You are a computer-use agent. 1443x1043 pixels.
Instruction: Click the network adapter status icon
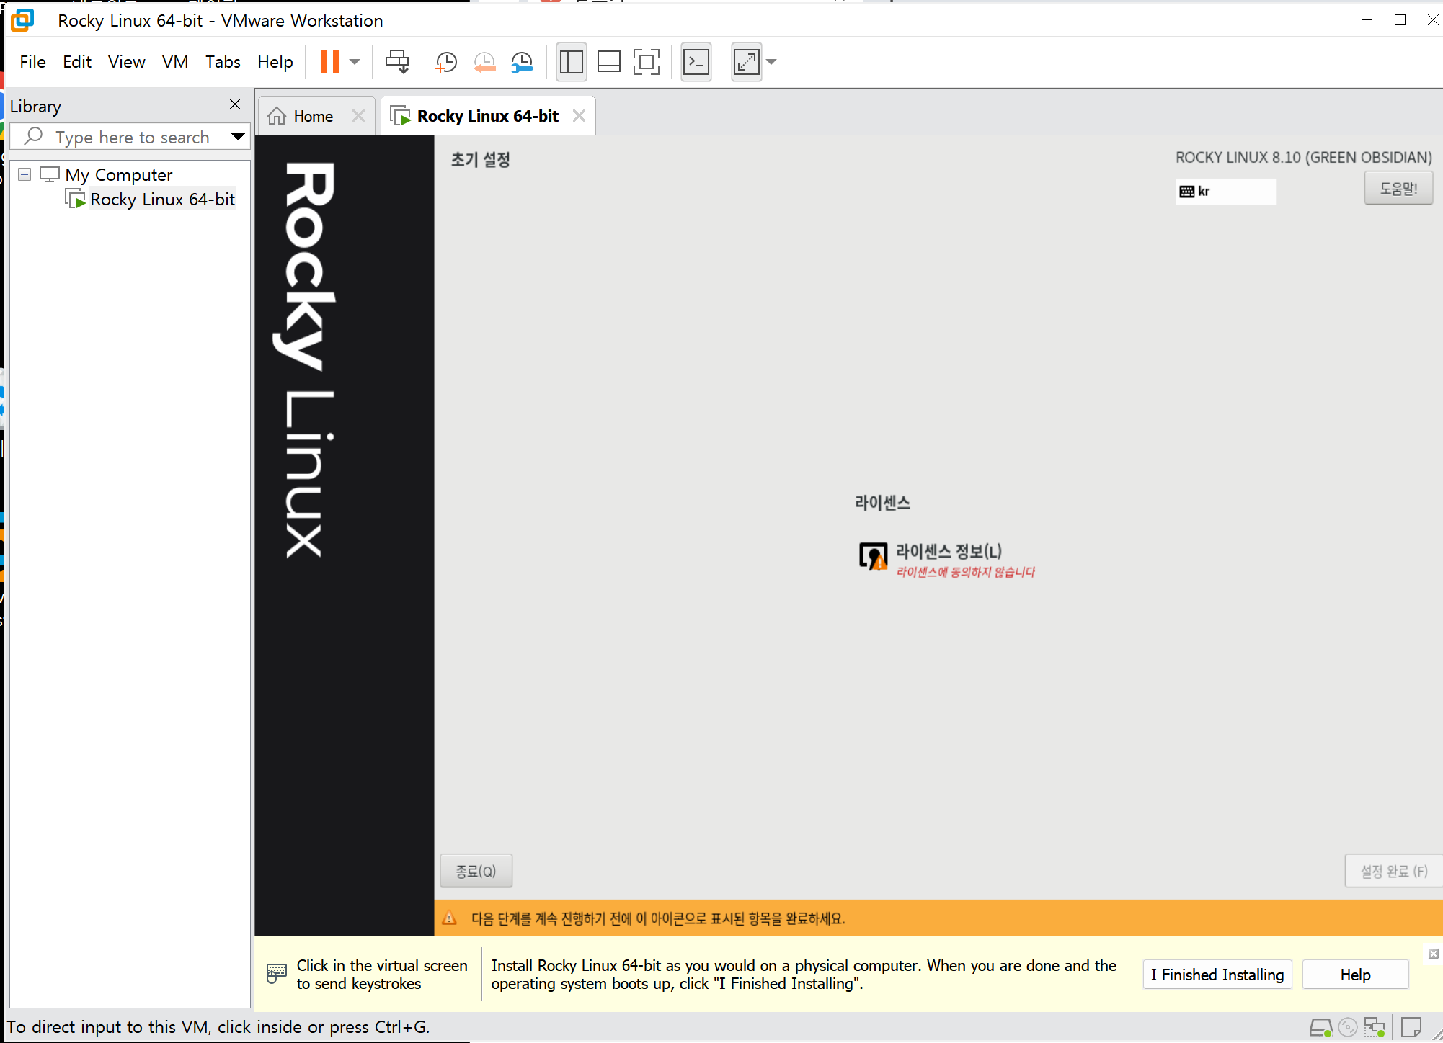[1375, 1027]
